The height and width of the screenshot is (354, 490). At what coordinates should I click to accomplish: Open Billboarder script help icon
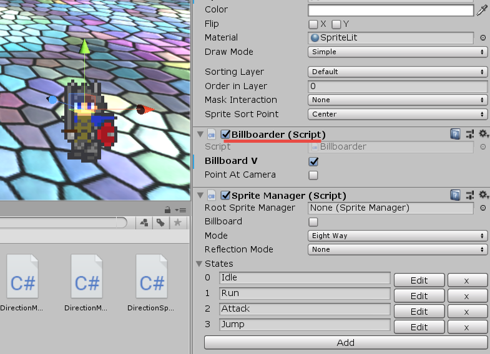pyautogui.click(x=455, y=135)
